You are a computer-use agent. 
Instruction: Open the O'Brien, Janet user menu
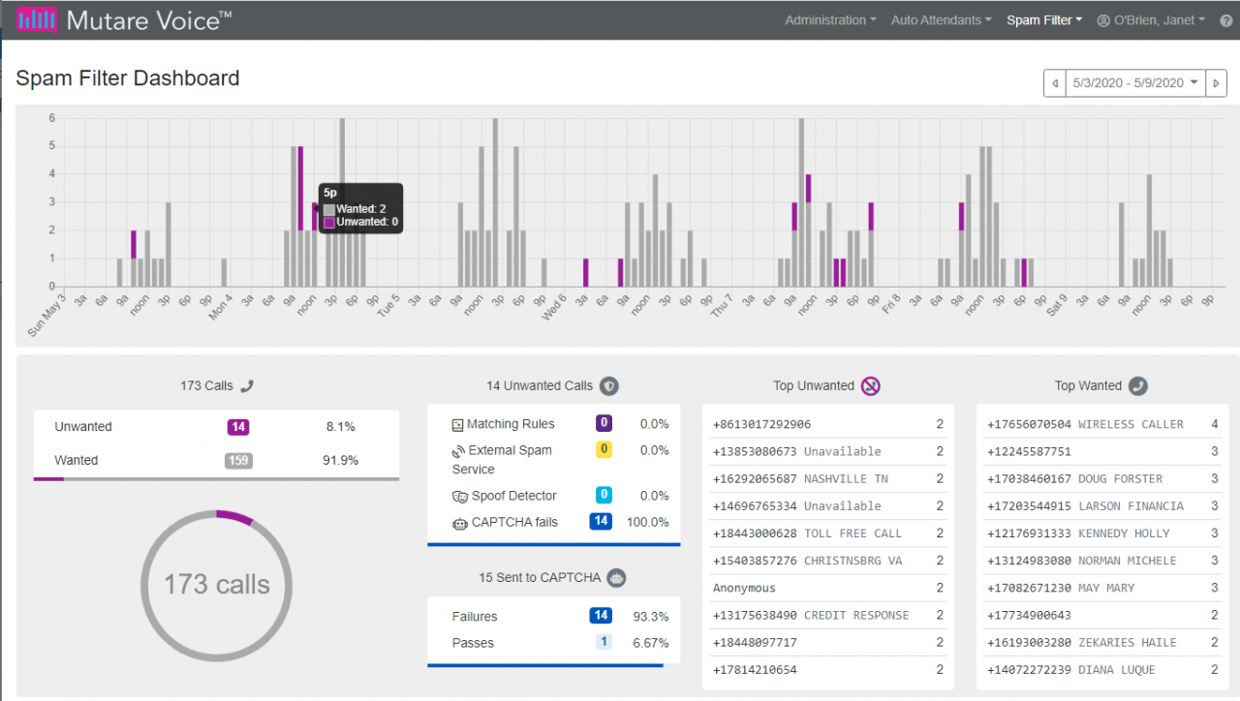1151,20
